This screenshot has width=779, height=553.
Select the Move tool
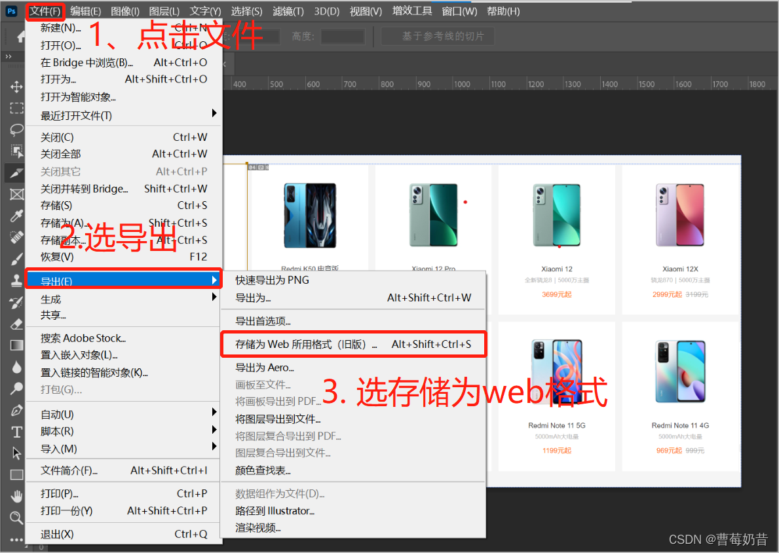[x=16, y=86]
